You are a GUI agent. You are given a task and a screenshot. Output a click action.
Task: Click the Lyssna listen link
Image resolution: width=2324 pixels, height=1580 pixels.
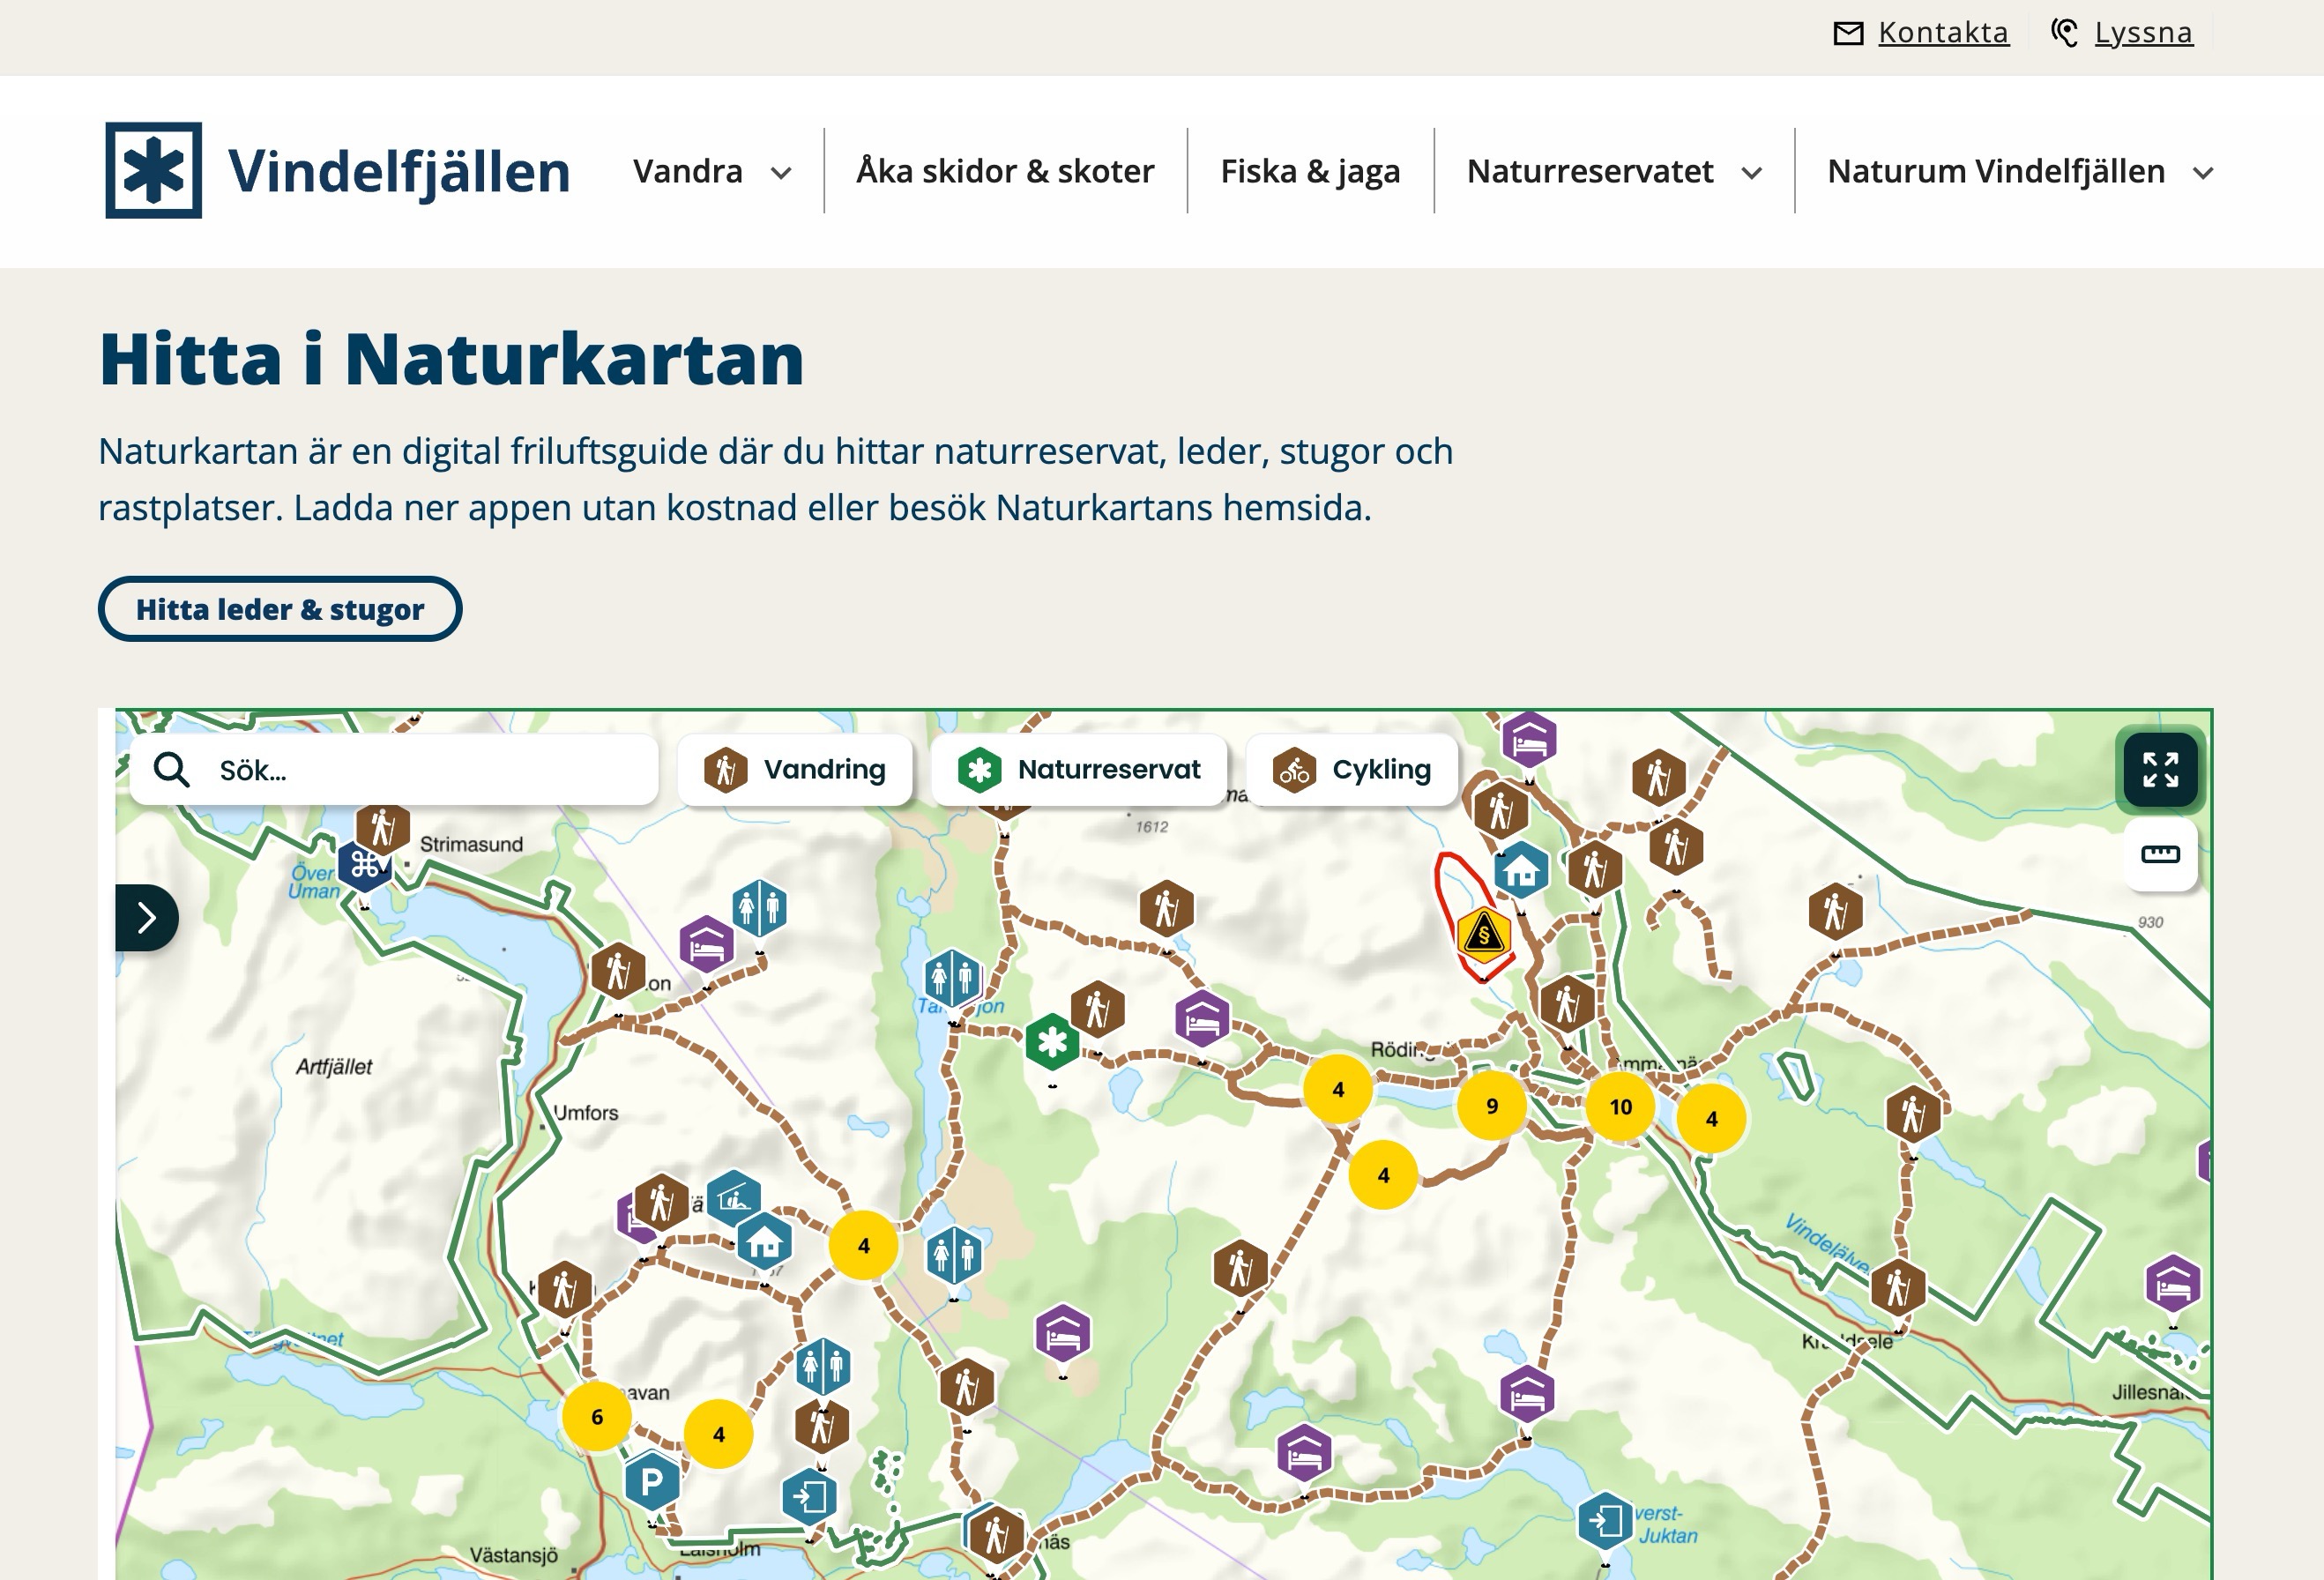2121,33
